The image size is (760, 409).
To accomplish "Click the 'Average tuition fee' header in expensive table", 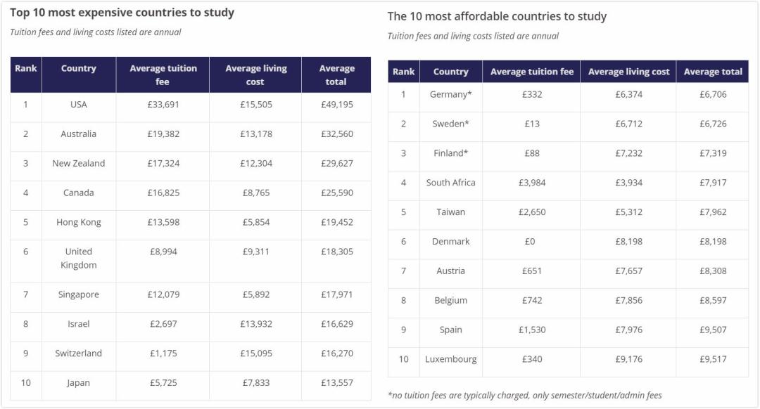I will click(163, 74).
